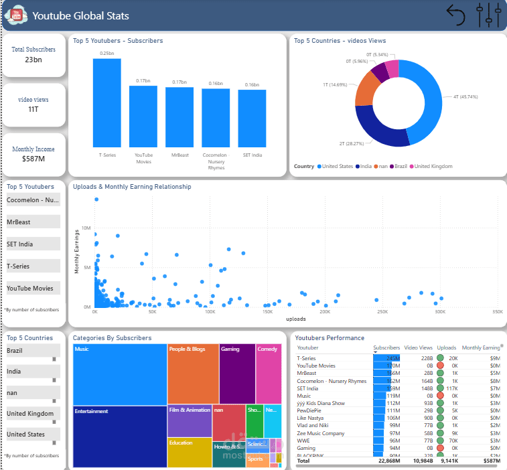Open the filter sliders icon in header

[488, 15]
